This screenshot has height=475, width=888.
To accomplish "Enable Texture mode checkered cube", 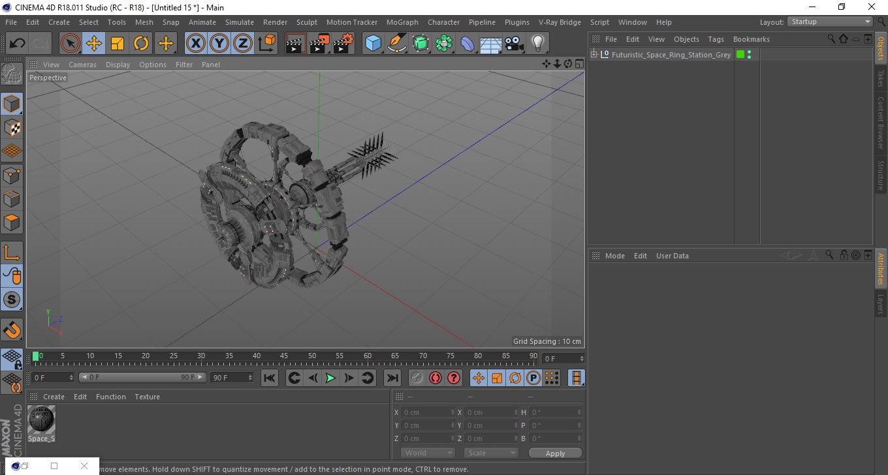I will coord(12,127).
